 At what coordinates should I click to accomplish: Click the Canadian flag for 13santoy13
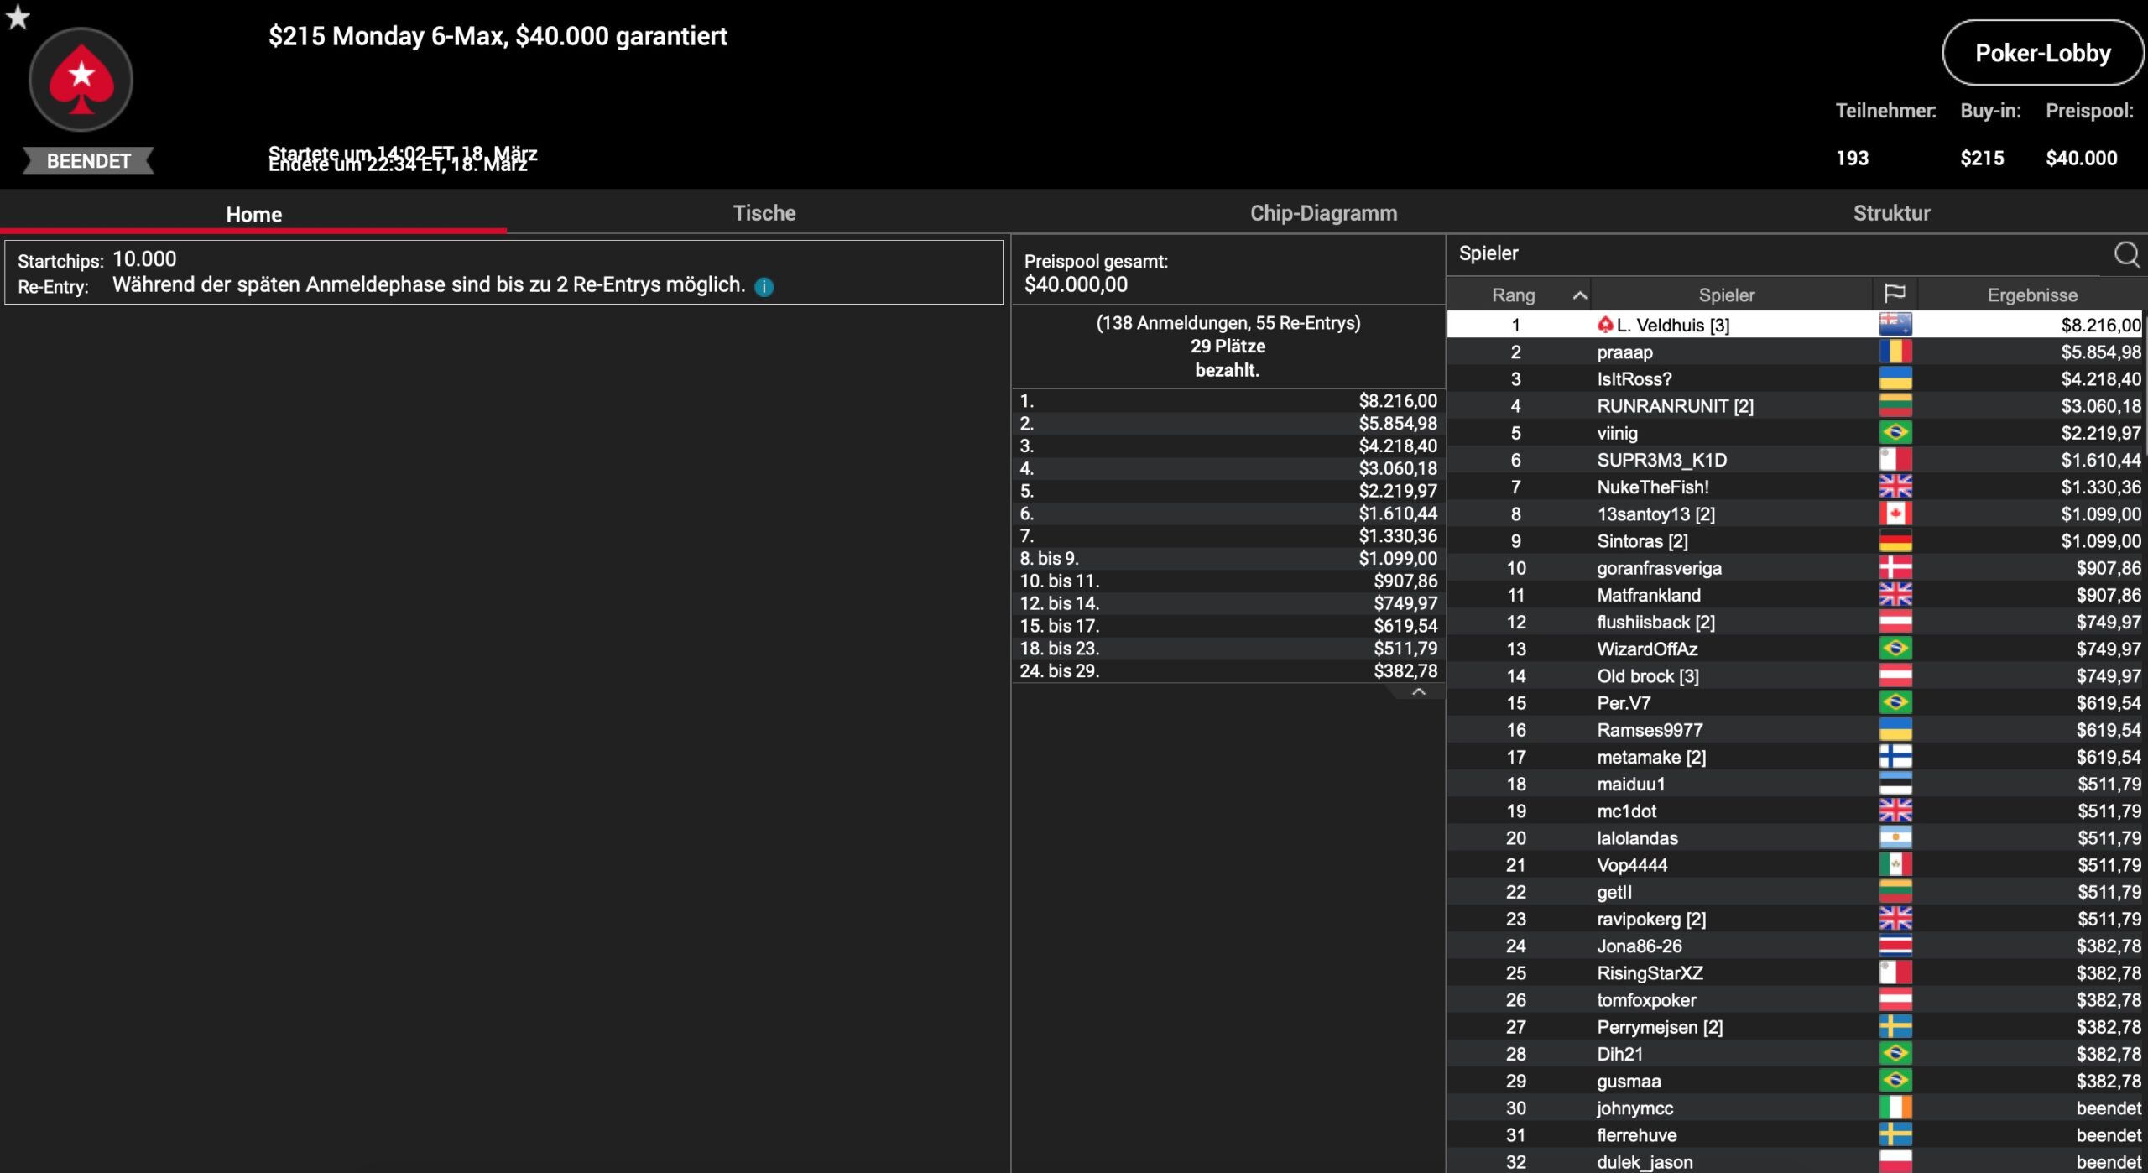point(1895,514)
